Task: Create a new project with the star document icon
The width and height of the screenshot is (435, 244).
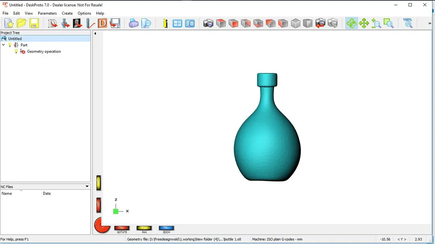Action: click(9, 23)
